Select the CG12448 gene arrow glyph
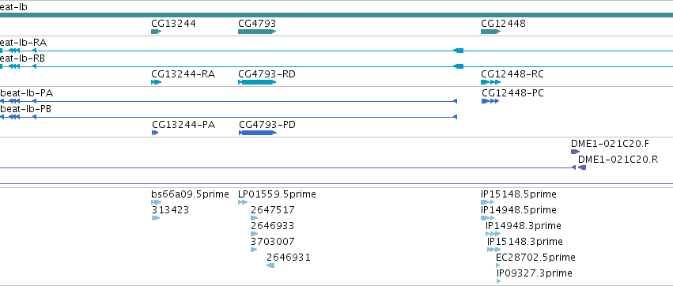The image size is (673, 286). coord(490,32)
